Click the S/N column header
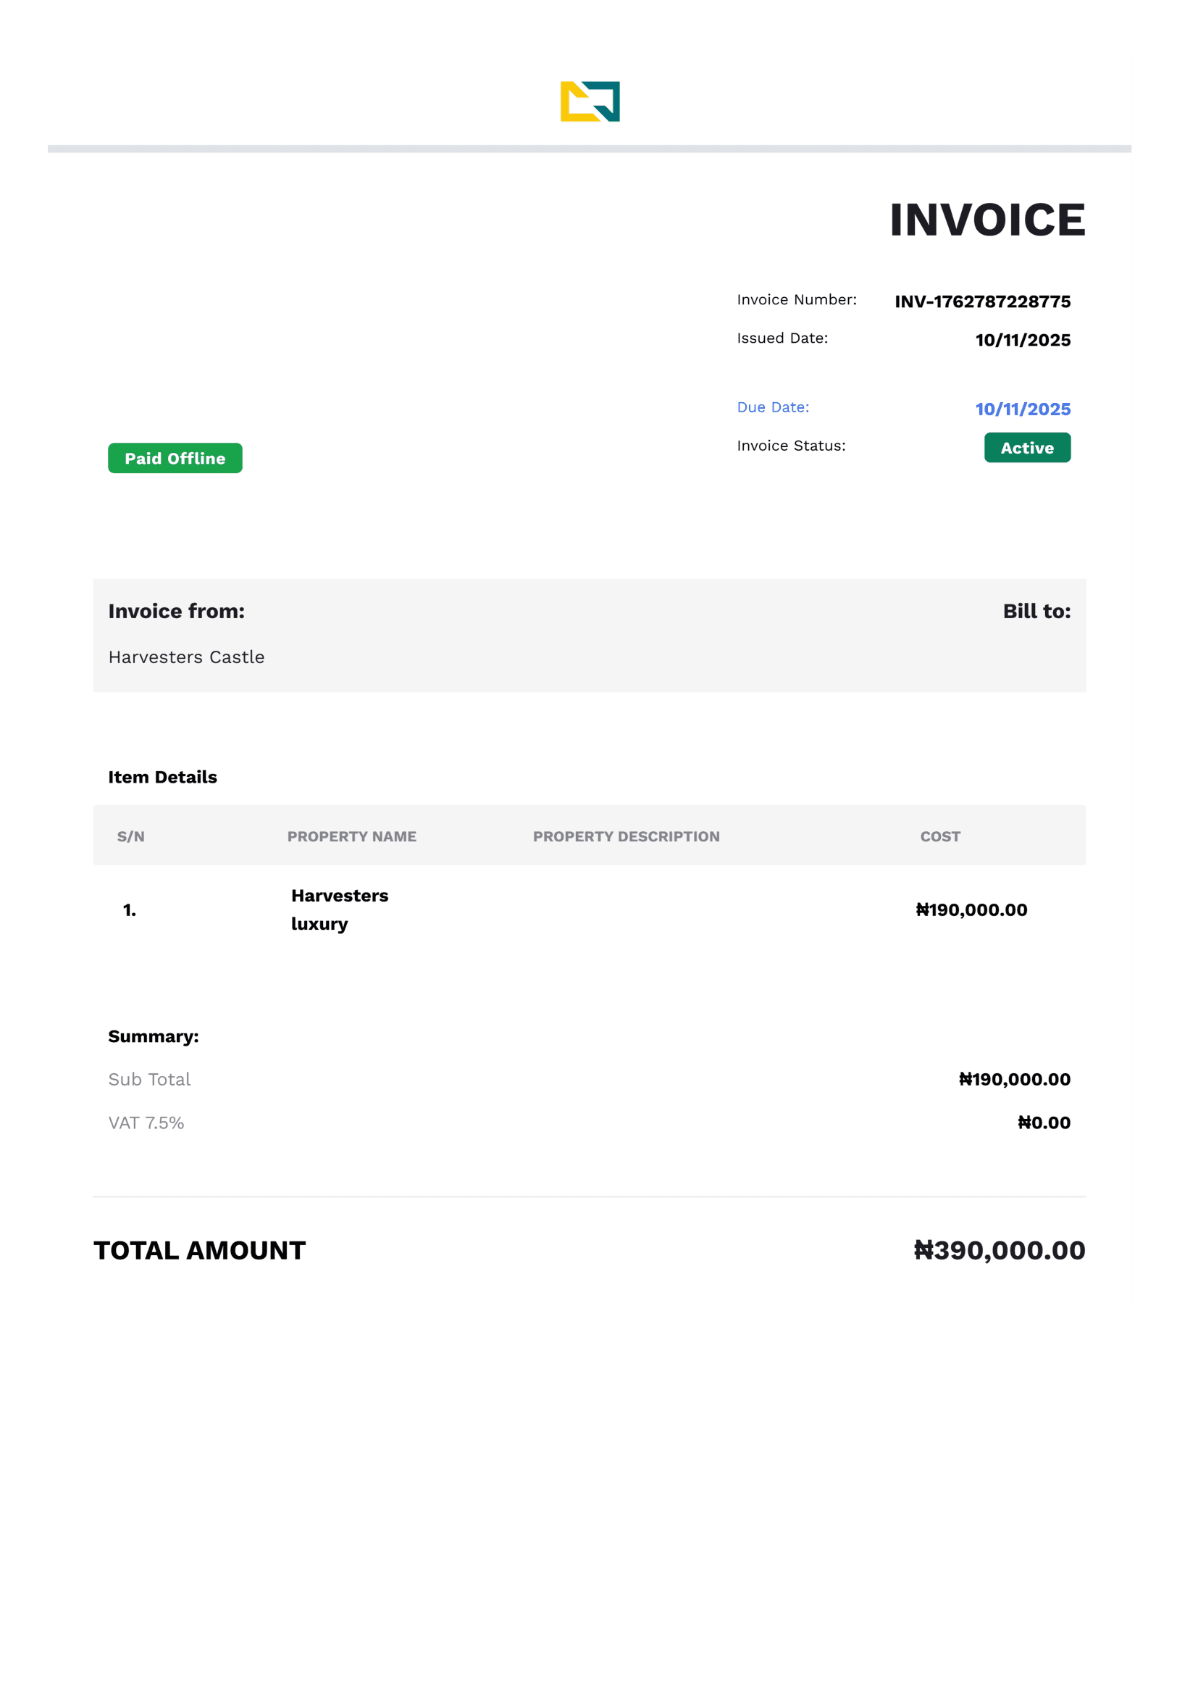Image resolution: width=1198 pixels, height=1695 pixels. [x=130, y=836]
